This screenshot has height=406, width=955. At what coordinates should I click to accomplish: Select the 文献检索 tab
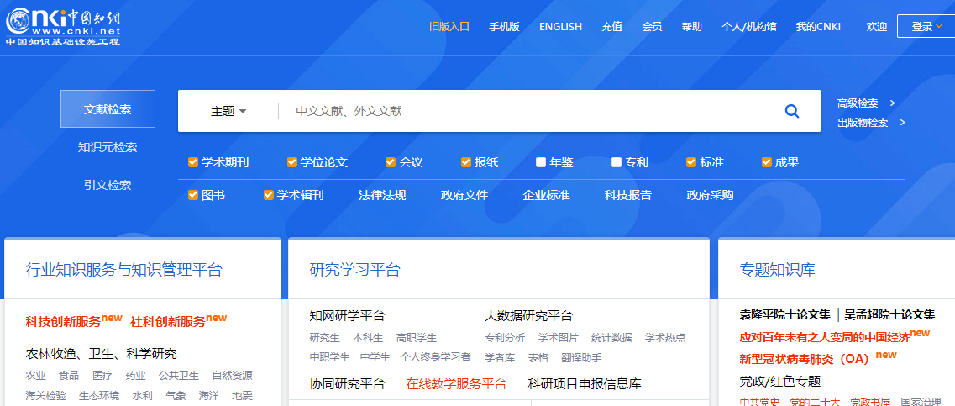(108, 109)
